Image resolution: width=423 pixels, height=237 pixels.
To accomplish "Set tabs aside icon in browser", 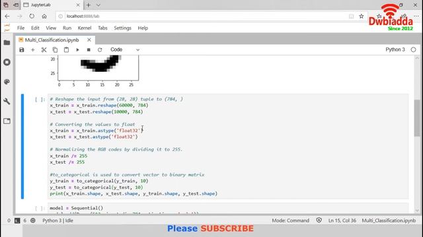I will pyautogui.click(x=16, y=5).
